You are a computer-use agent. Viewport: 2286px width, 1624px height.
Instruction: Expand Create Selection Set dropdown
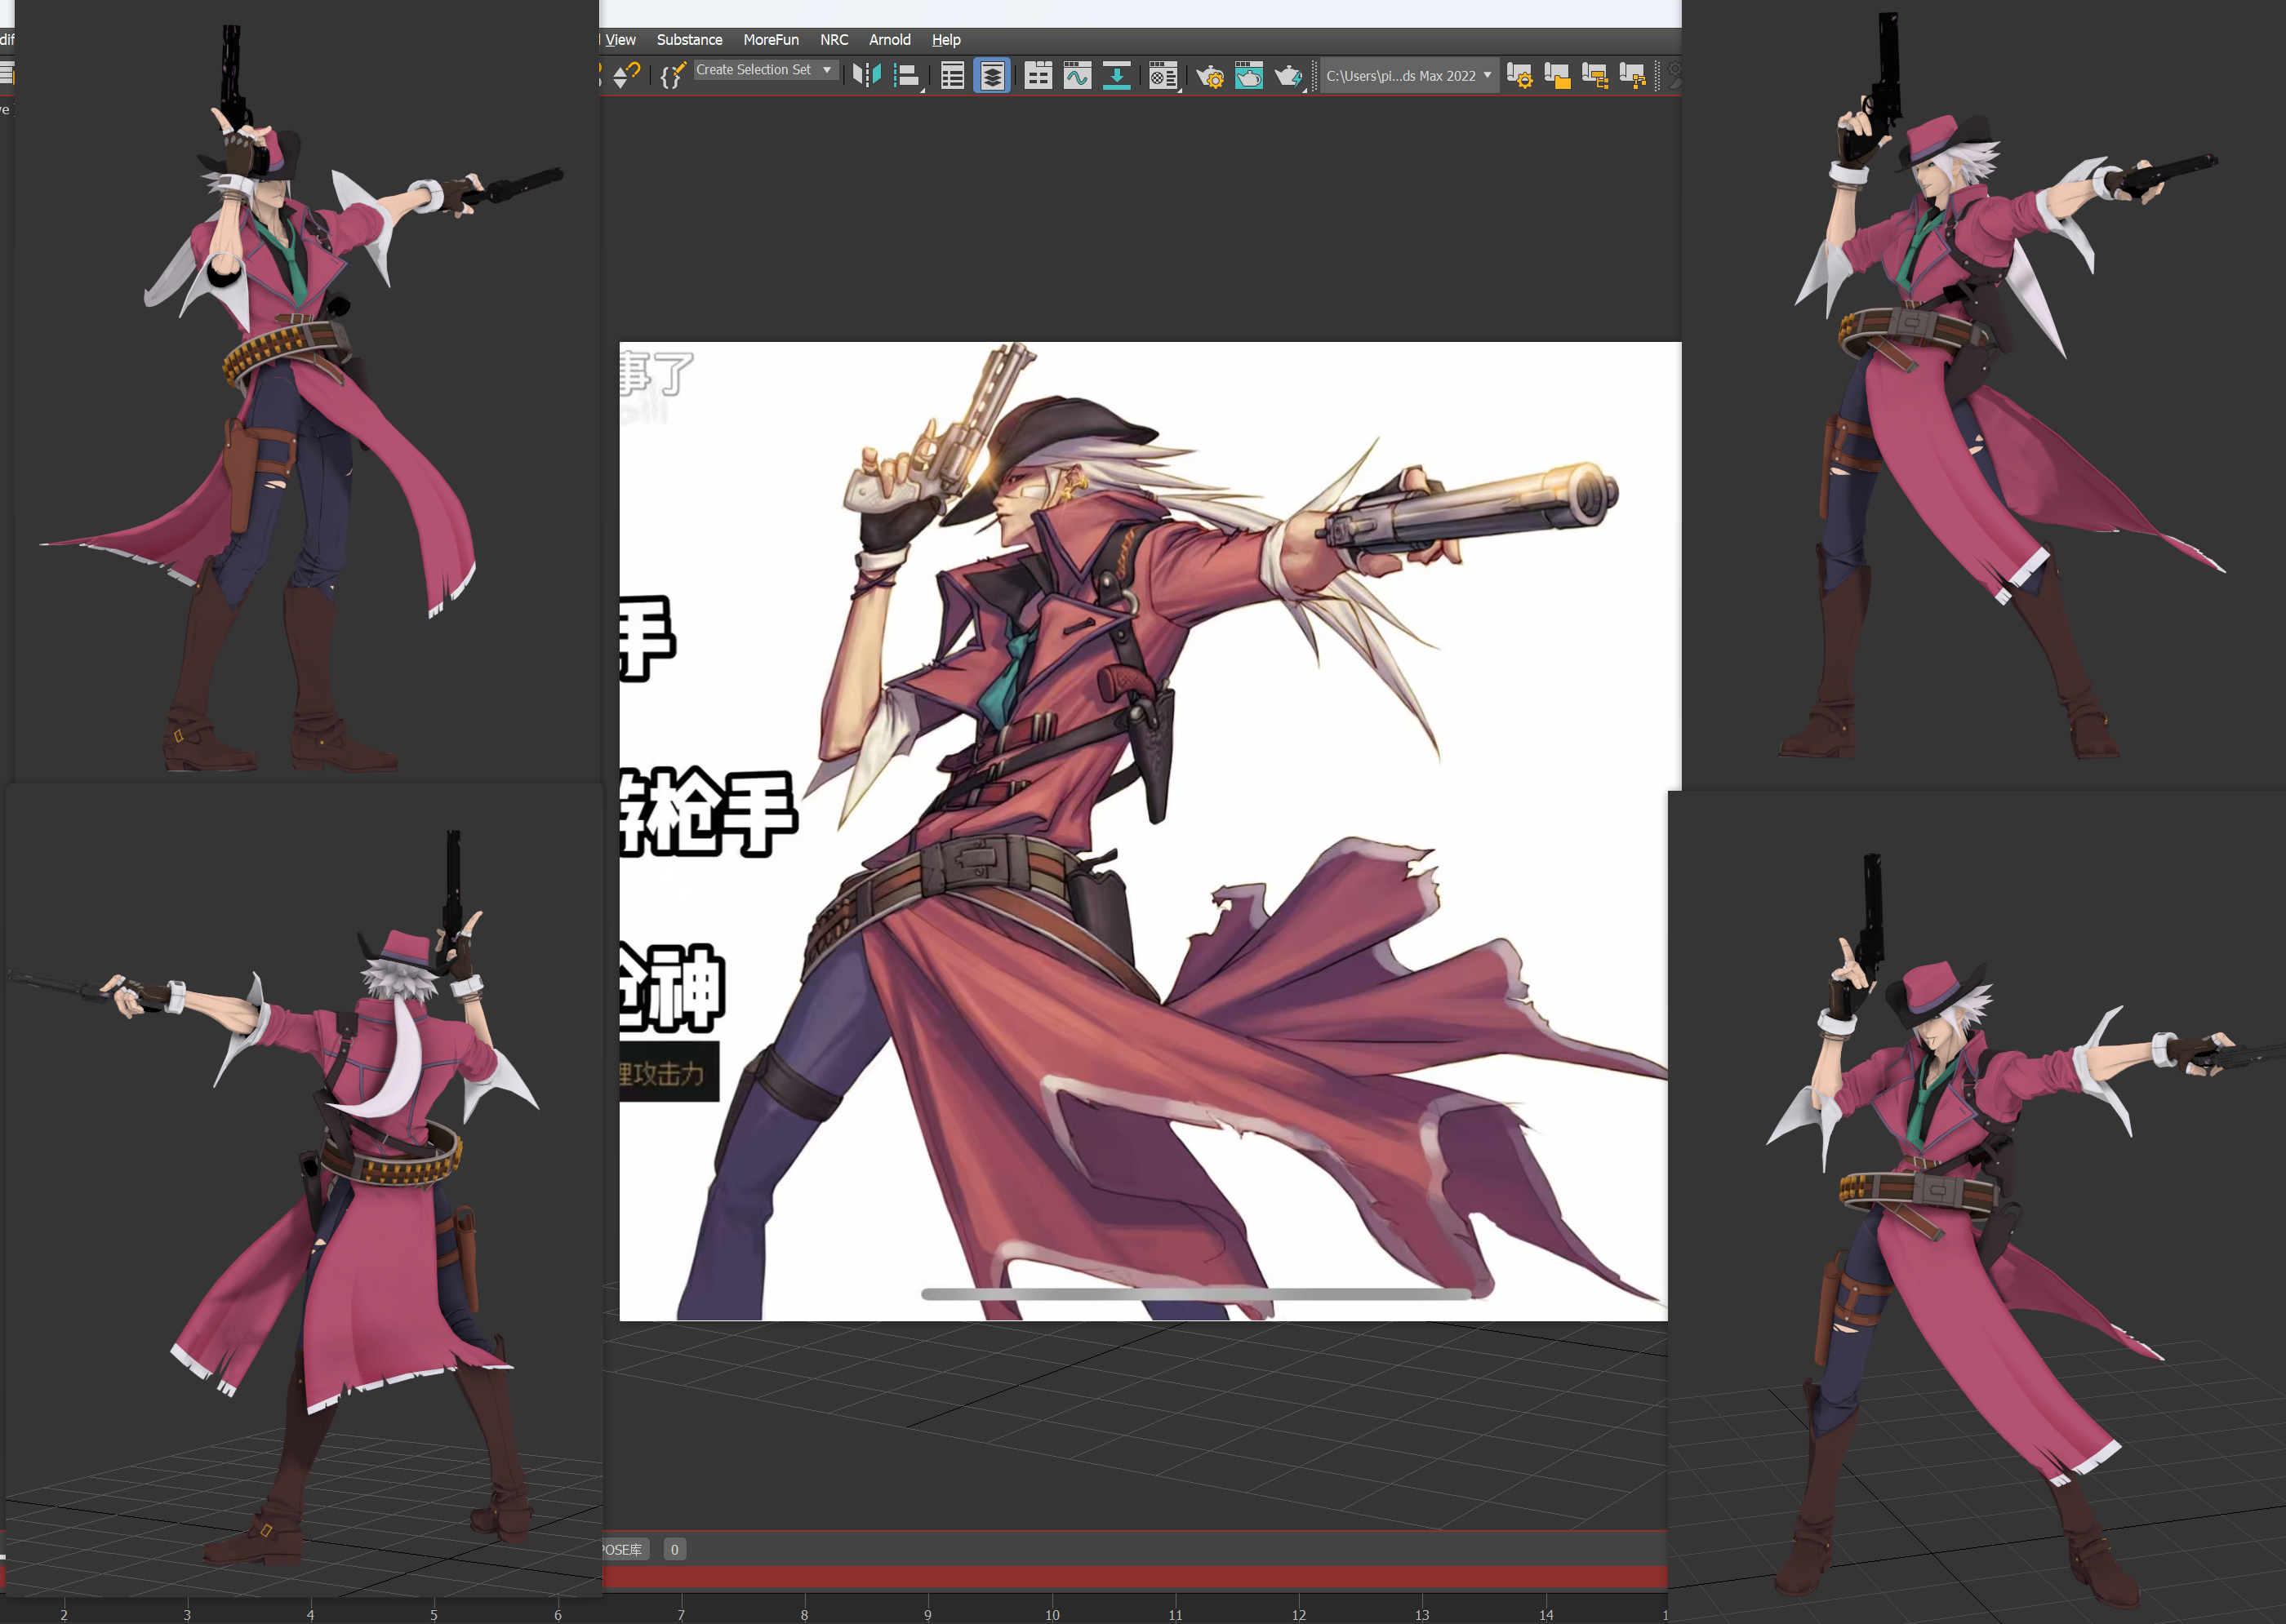[827, 70]
